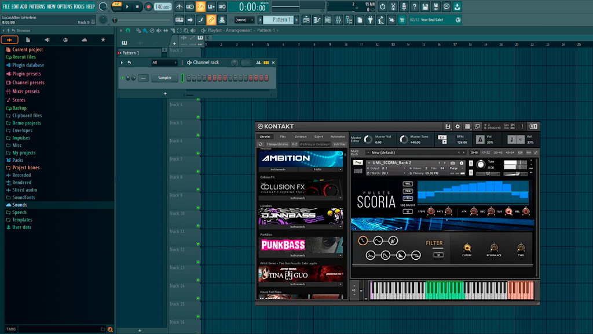Open the Output st.1 dropdown
This screenshot has width=593, height=334.
pyautogui.click(x=387, y=168)
